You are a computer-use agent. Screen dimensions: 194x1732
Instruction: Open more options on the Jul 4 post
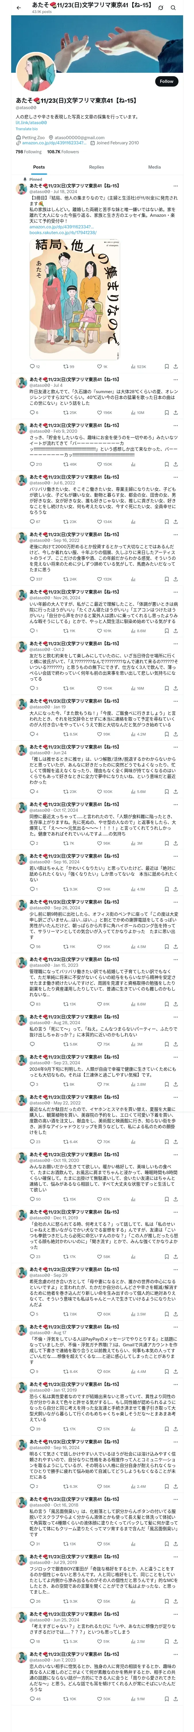point(176,379)
